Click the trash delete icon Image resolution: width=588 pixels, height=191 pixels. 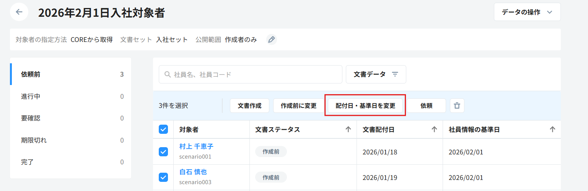pyautogui.click(x=457, y=106)
